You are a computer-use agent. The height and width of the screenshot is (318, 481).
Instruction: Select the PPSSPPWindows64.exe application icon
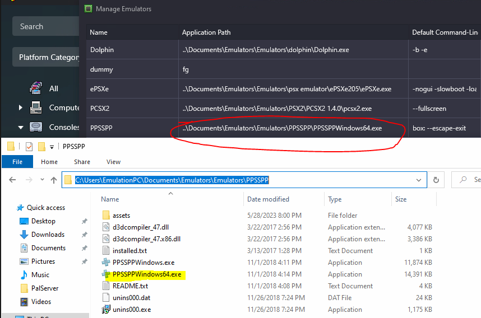pyautogui.click(x=106, y=274)
